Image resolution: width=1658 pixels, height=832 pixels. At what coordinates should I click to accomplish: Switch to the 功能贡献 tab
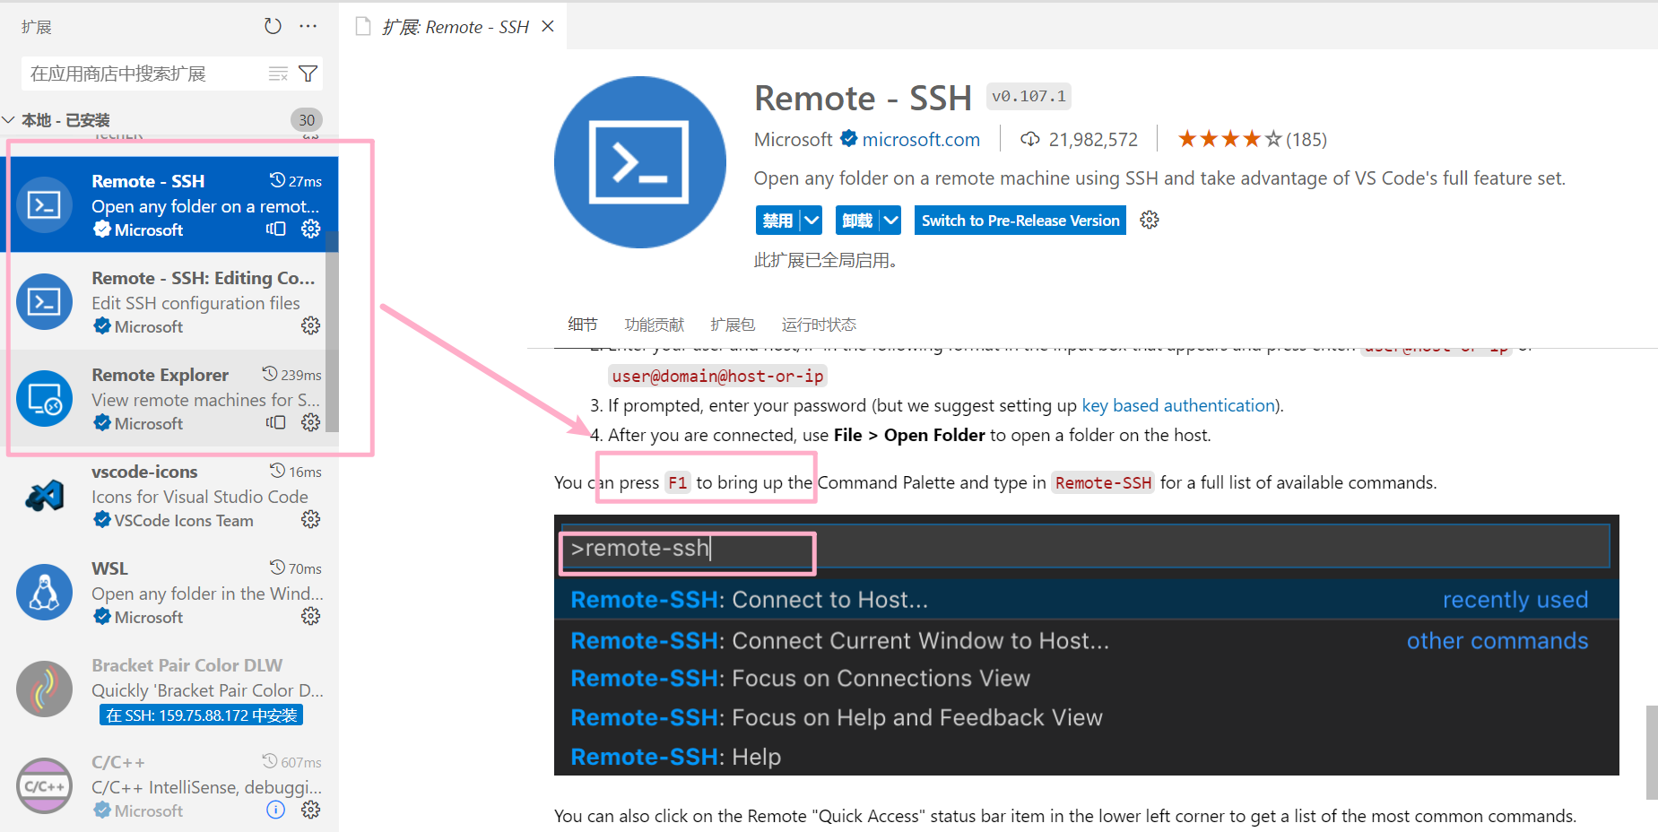pyautogui.click(x=654, y=324)
